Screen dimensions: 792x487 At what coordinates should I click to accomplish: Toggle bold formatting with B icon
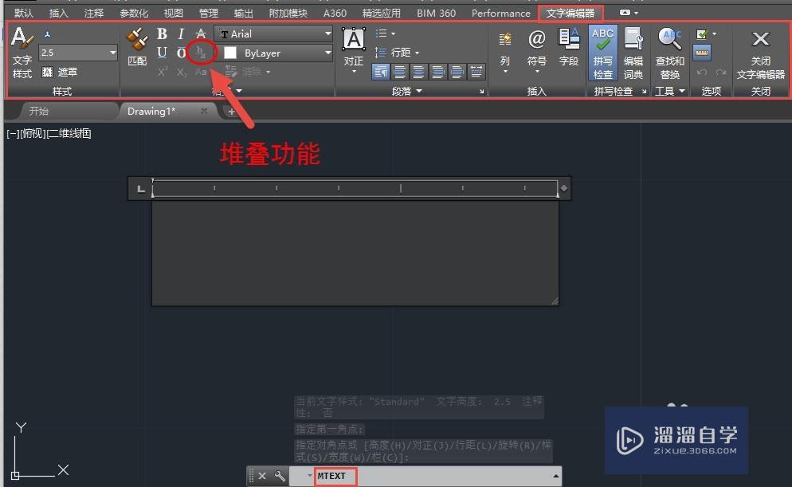[162, 33]
